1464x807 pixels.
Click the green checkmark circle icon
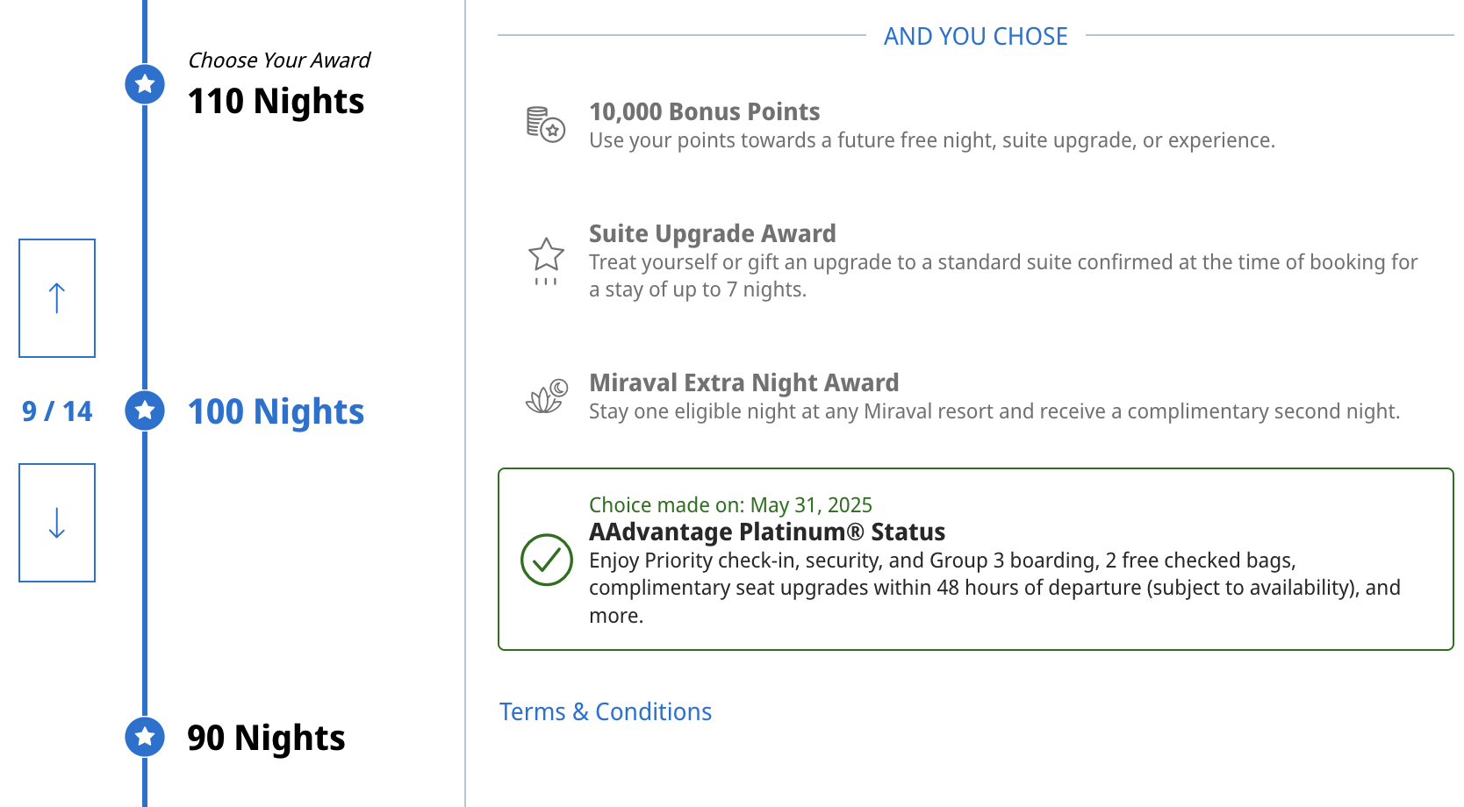click(546, 560)
